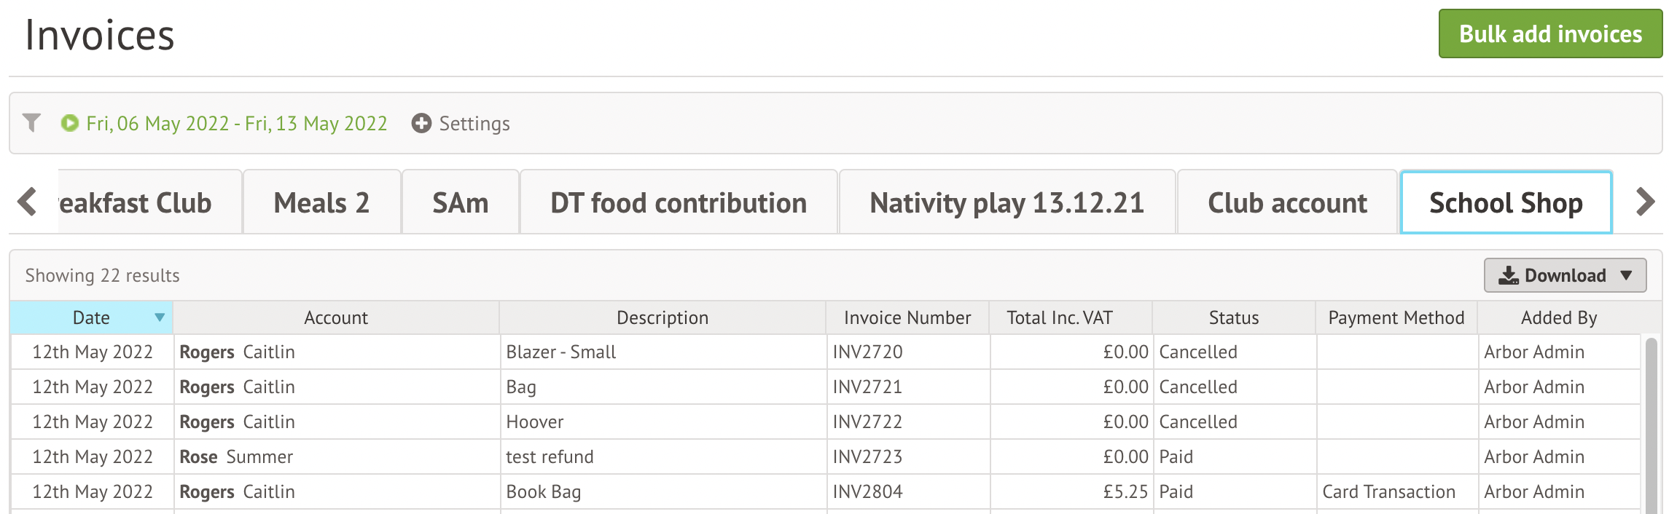1669x514 pixels.
Task: Open invoice INV2804 Book Bag row
Action: point(825,491)
